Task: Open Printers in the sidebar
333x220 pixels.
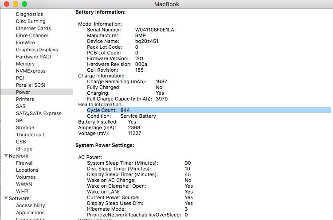Action: point(25,99)
